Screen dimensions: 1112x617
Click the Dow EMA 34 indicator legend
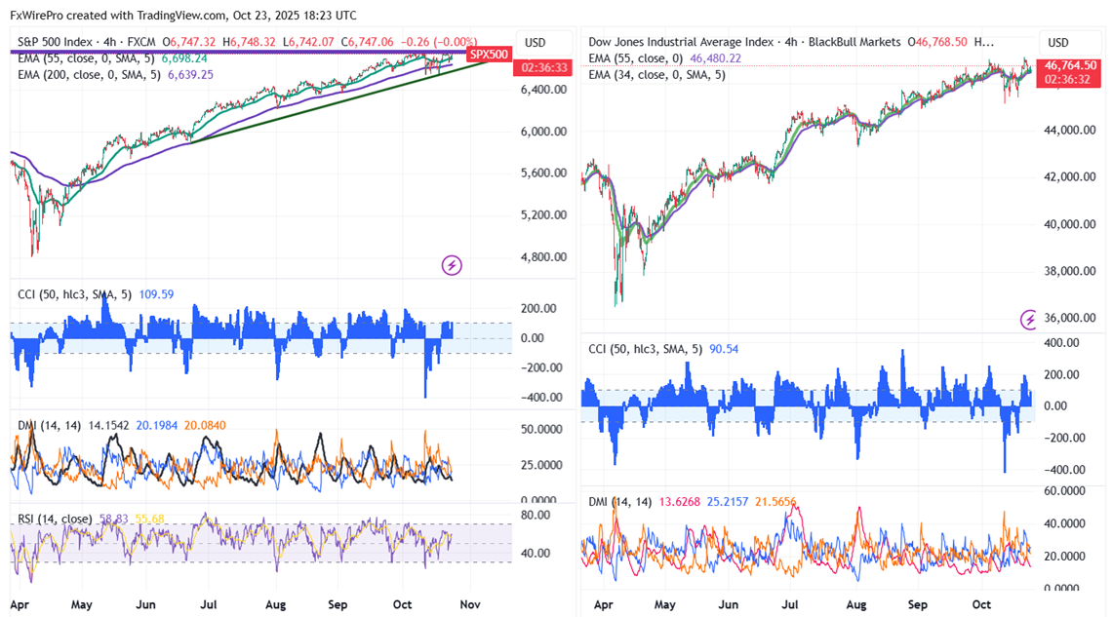coord(656,74)
